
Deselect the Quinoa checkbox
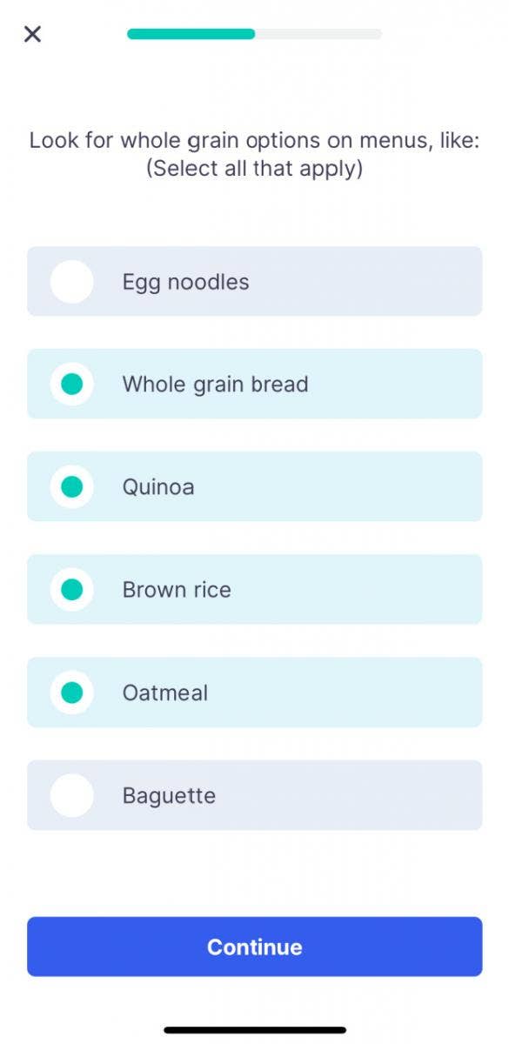coord(71,486)
